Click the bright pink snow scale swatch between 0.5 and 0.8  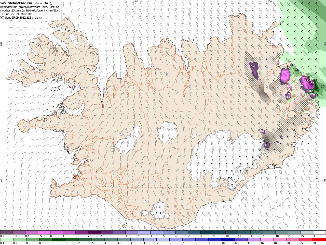click(x=44, y=232)
